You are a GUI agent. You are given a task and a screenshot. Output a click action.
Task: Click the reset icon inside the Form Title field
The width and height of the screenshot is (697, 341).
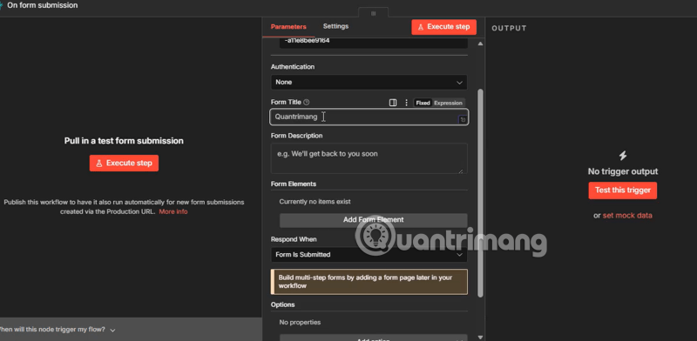tap(463, 119)
